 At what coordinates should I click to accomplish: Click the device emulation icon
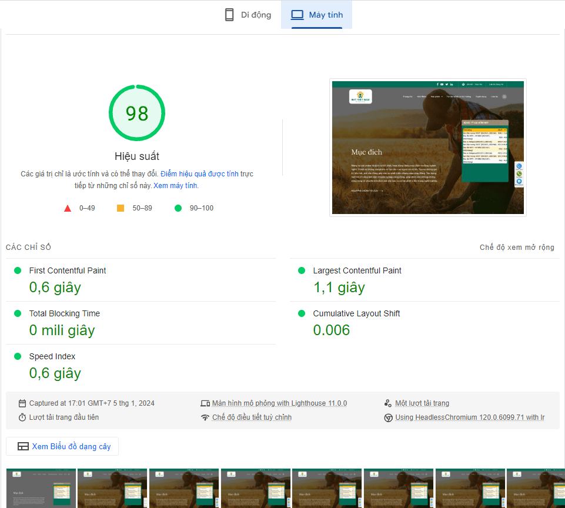tap(205, 403)
